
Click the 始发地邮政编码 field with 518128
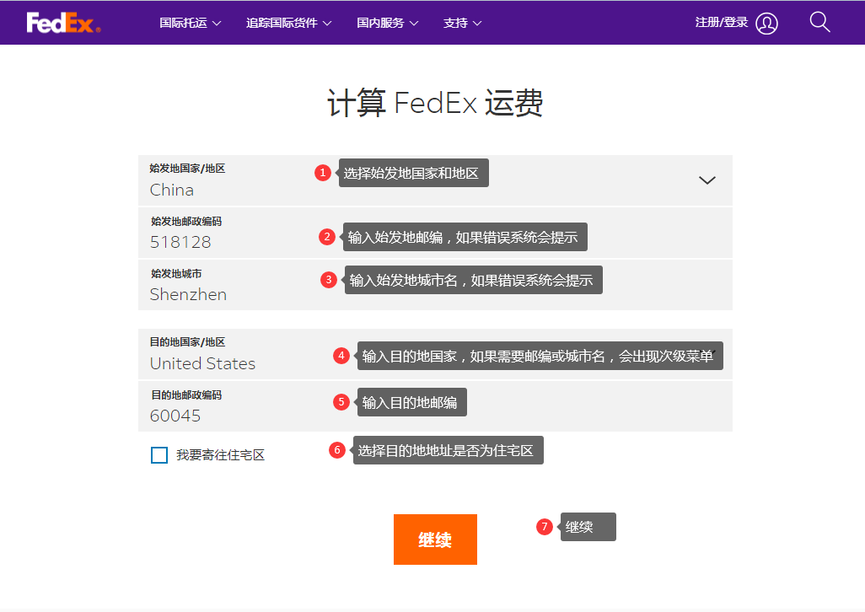tap(228, 242)
